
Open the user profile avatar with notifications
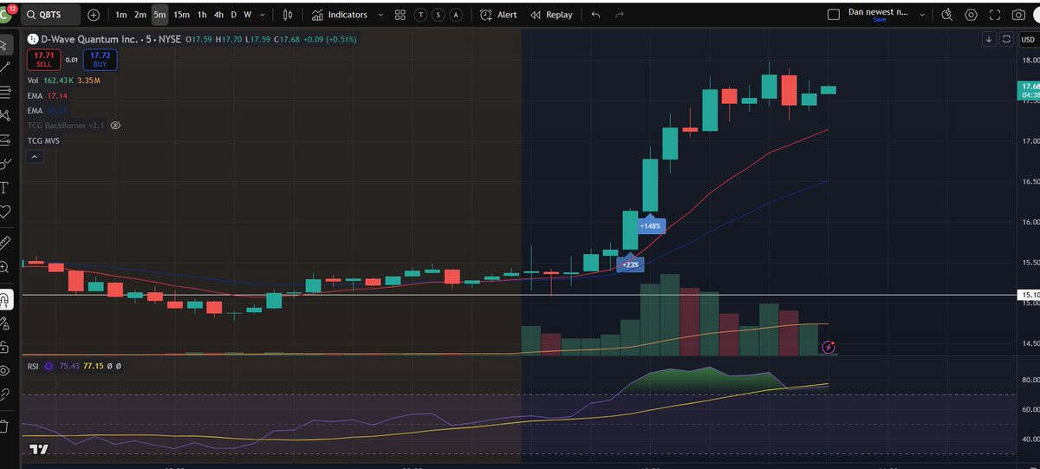click(6, 13)
